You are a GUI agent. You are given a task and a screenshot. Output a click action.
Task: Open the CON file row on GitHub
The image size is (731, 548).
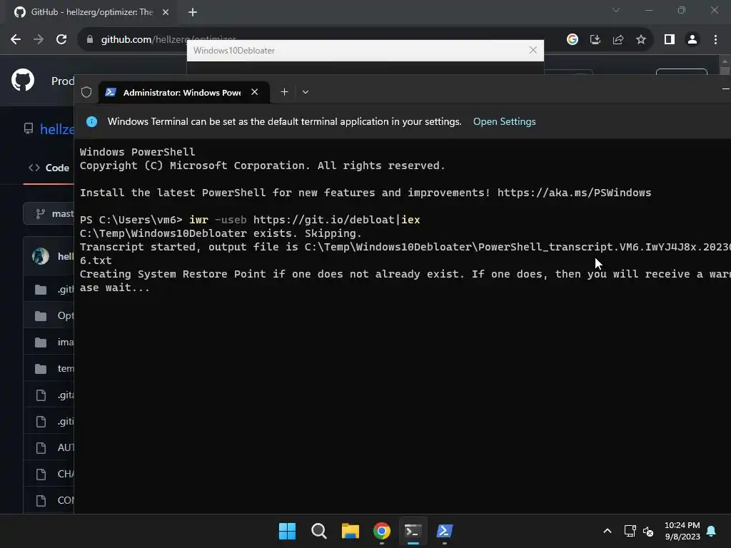[49, 500]
